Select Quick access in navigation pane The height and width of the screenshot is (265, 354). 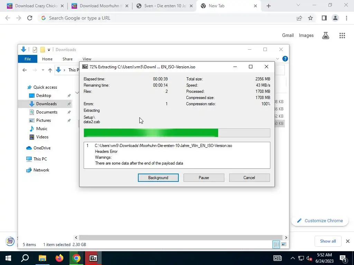point(45,87)
